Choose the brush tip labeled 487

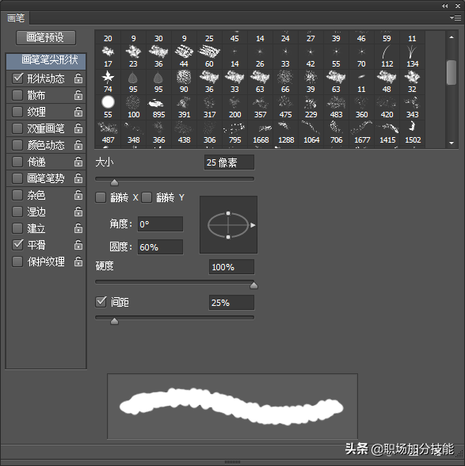click(108, 132)
